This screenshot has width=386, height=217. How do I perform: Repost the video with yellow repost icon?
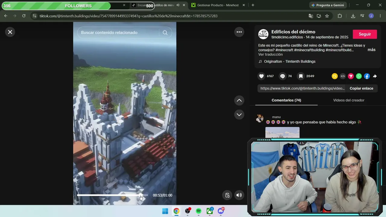click(335, 76)
